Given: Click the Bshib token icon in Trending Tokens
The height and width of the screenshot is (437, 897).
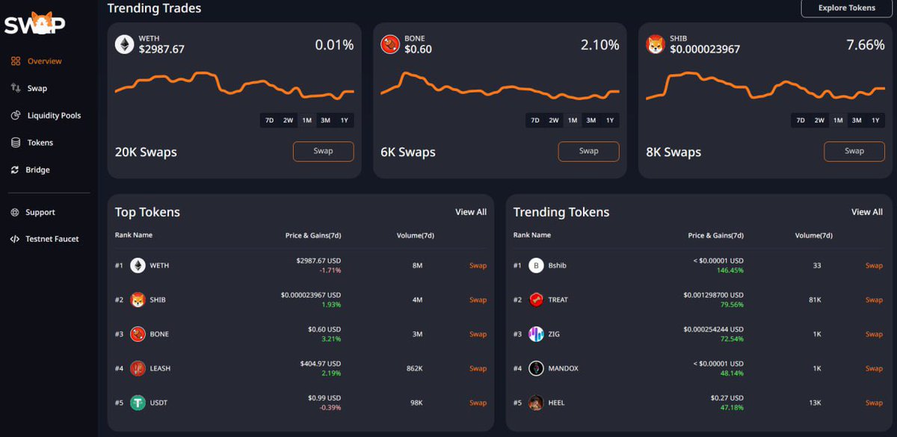Looking at the screenshot, I should point(536,265).
